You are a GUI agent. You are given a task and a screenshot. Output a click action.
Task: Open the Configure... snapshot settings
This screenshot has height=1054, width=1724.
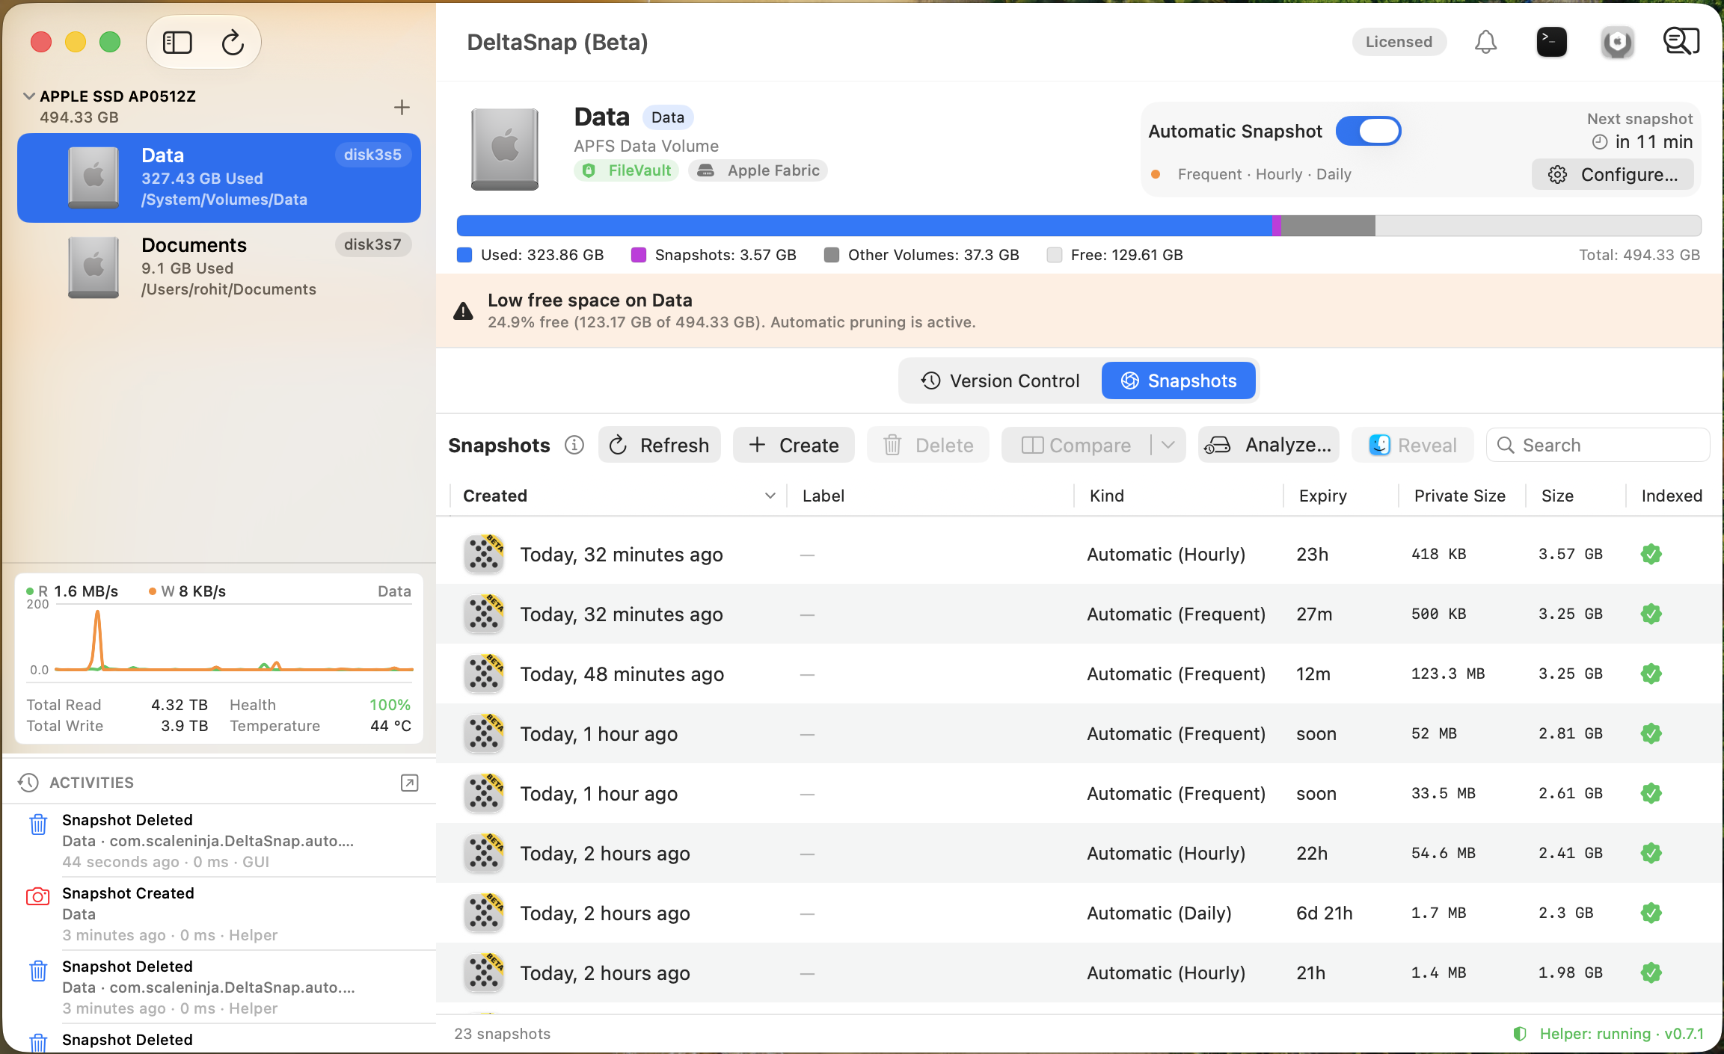(1613, 175)
